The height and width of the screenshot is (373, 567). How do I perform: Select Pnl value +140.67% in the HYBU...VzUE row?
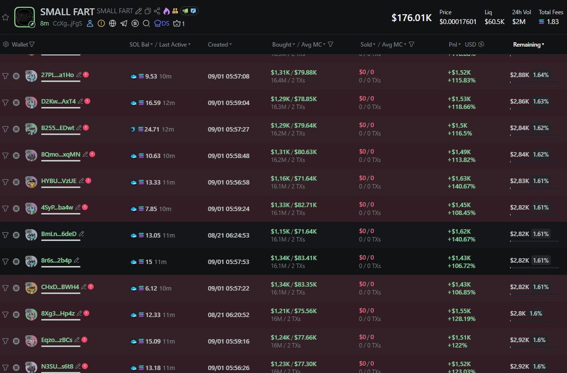pyautogui.click(x=462, y=186)
